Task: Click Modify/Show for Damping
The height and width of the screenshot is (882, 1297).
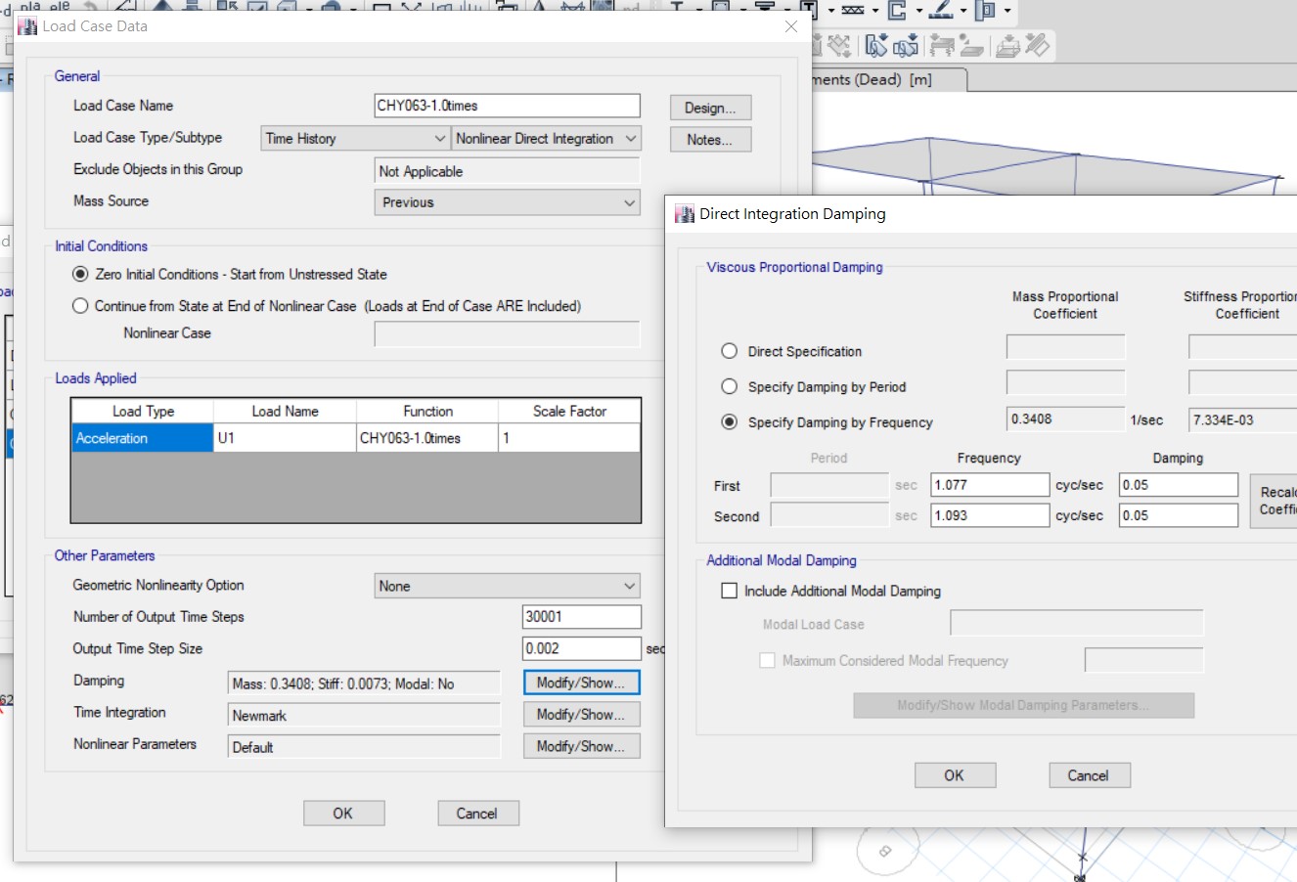Action: tap(581, 683)
